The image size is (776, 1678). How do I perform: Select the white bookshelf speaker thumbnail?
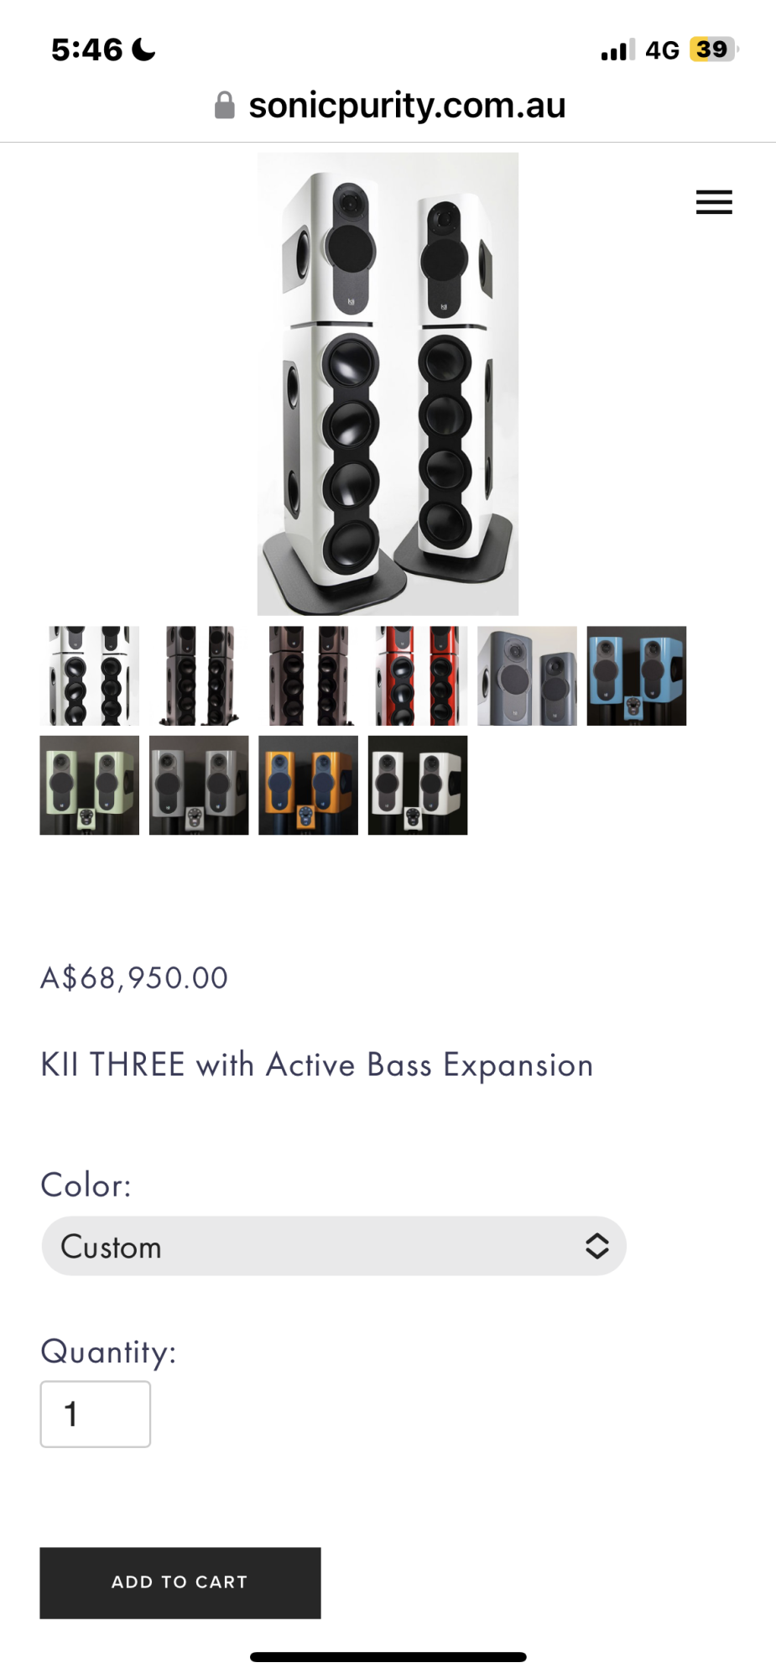(418, 785)
